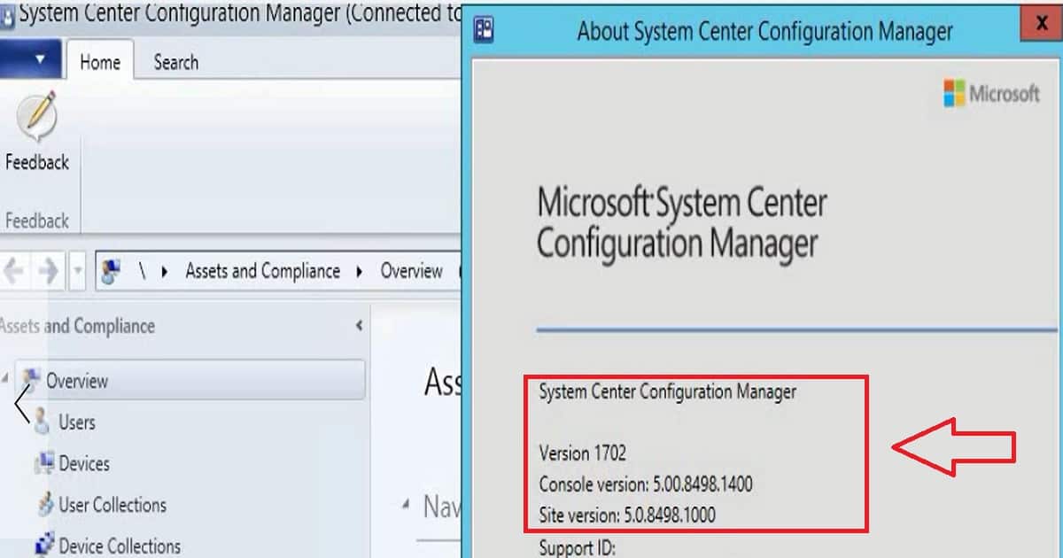Select the Home ribbon tab
The image size is (1063, 558).
tap(99, 62)
